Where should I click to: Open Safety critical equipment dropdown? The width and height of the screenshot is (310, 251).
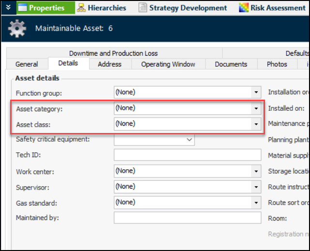(189, 140)
